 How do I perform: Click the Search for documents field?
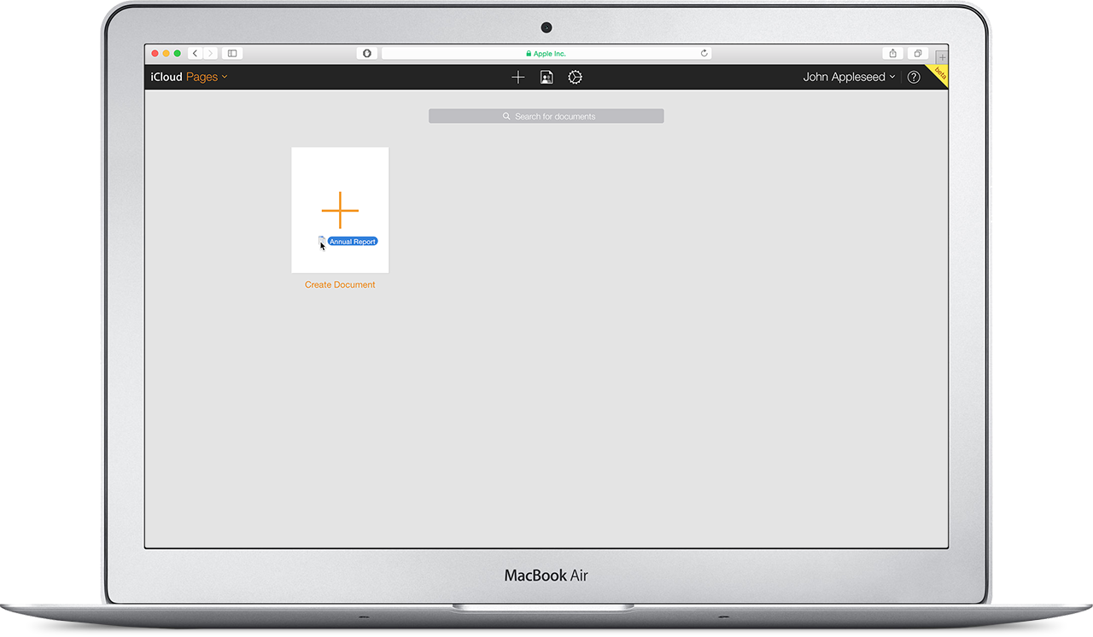[546, 116]
